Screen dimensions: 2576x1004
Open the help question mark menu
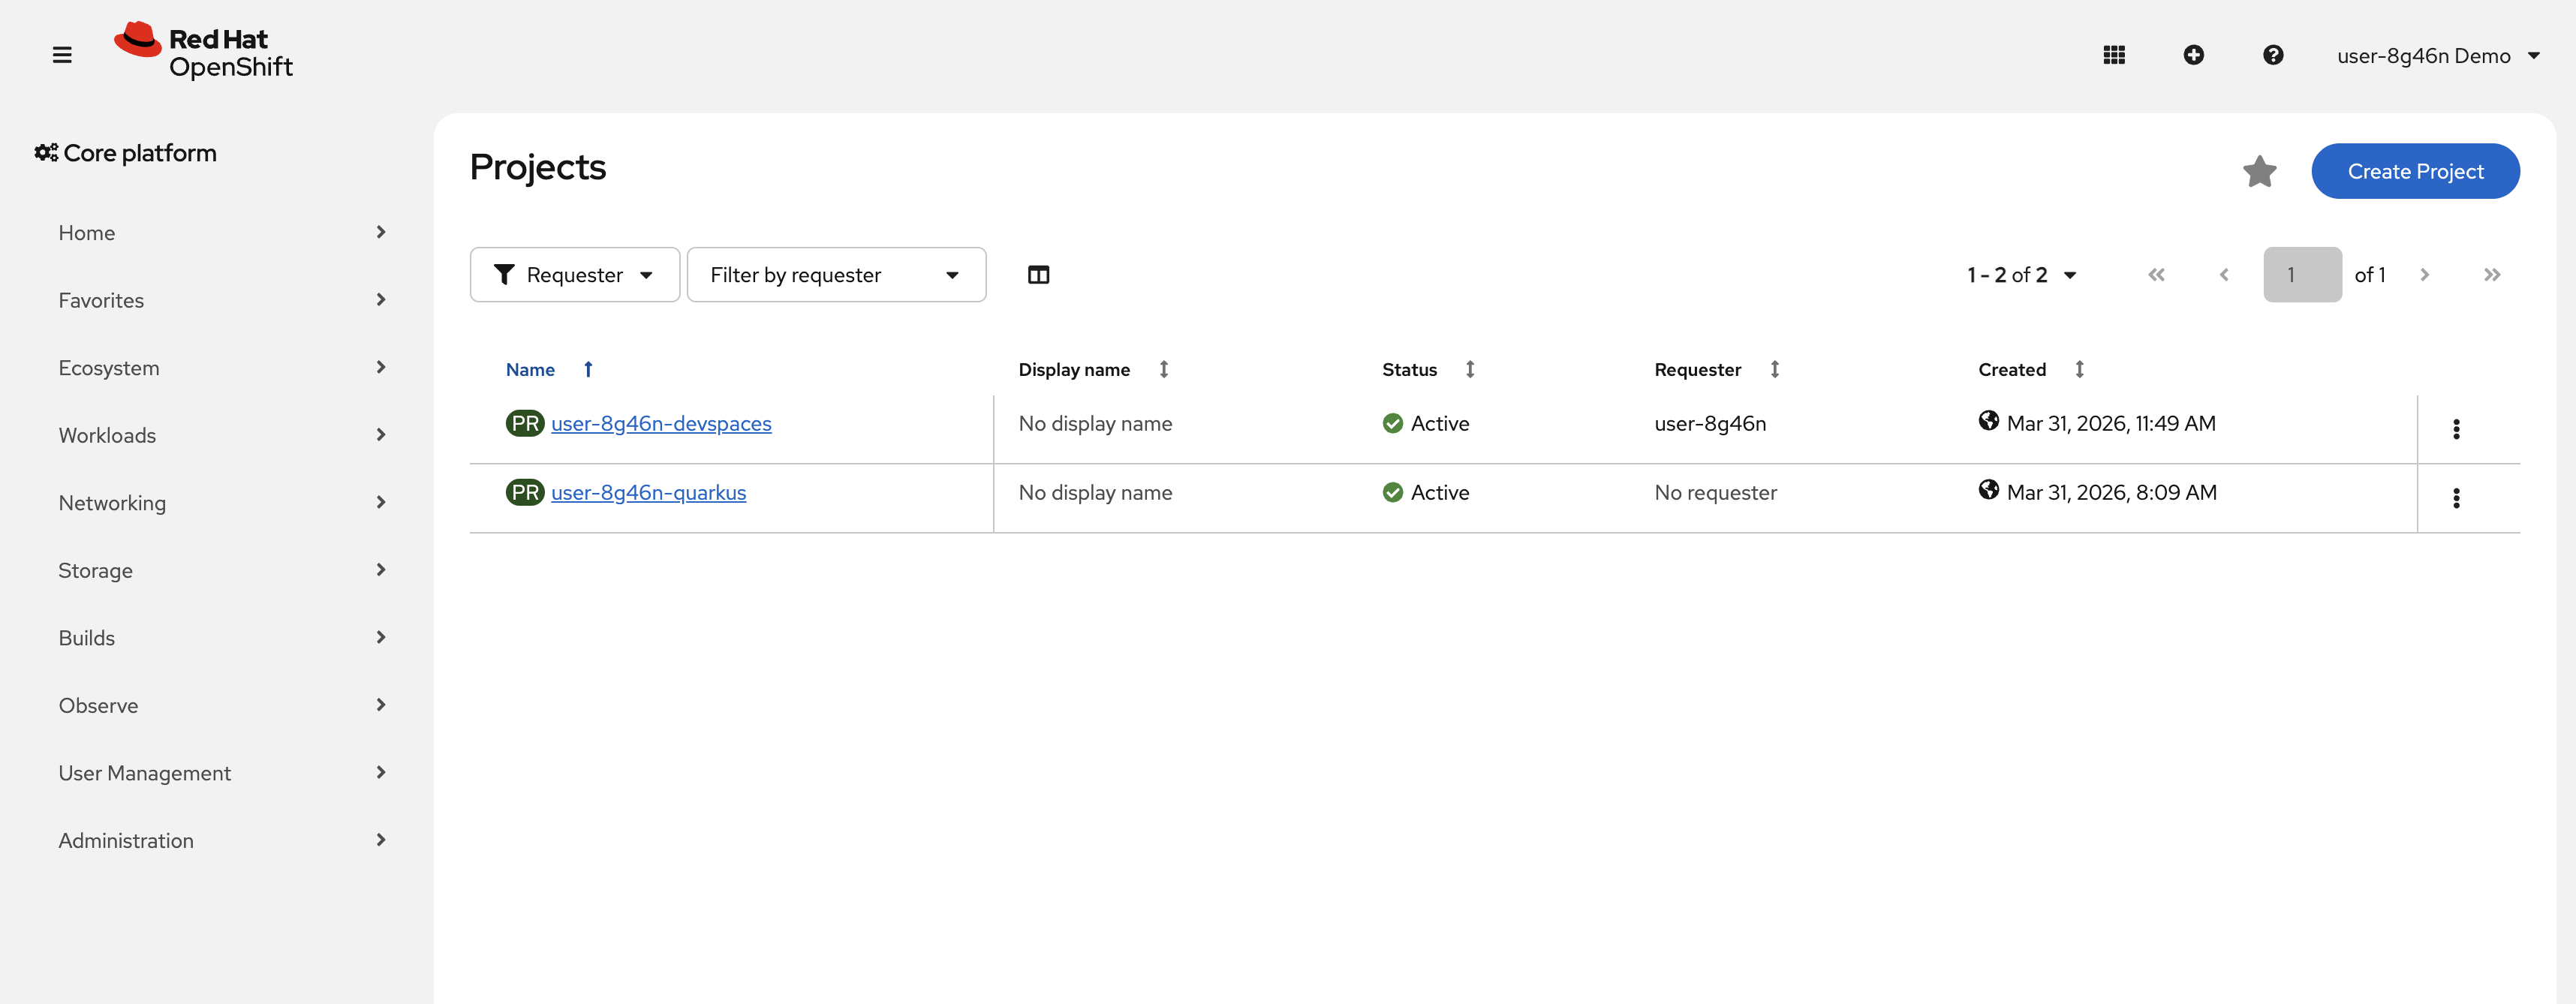2272,55
